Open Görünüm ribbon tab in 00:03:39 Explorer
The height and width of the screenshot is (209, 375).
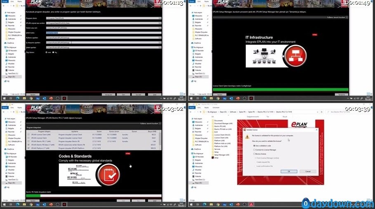click(216, 107)
